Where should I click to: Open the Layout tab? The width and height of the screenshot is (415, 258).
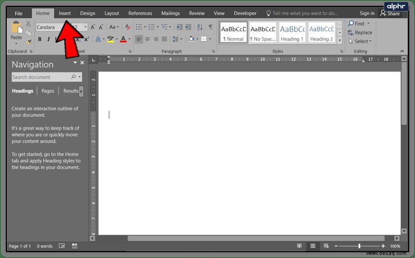(x=112, y=13)
